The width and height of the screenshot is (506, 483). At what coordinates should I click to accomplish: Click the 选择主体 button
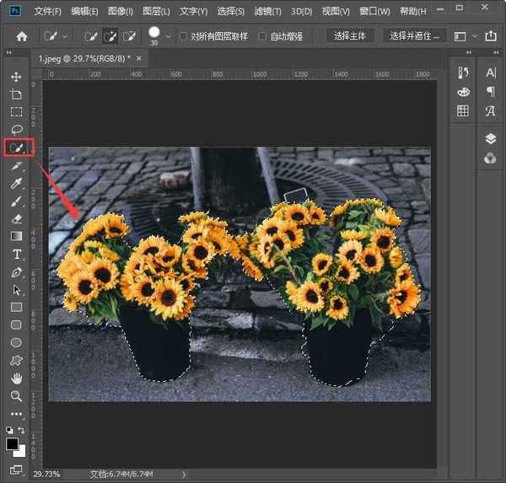[350, 36]
